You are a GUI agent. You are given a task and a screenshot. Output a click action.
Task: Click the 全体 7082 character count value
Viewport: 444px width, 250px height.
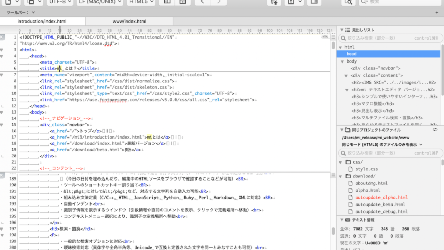tap(358, 229)
